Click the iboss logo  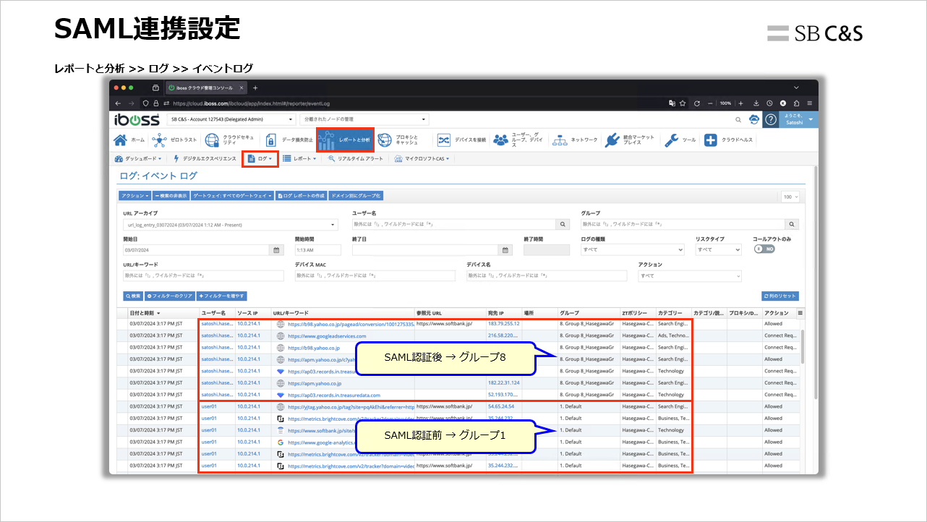point(137,119)
